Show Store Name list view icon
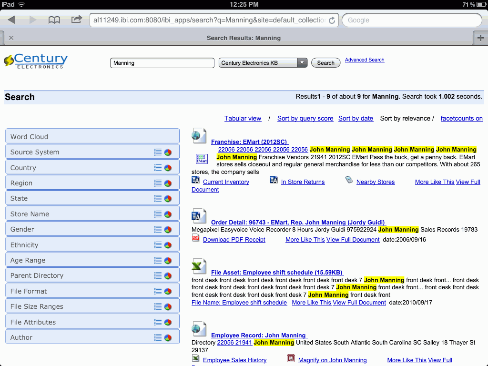 (158, 214)
